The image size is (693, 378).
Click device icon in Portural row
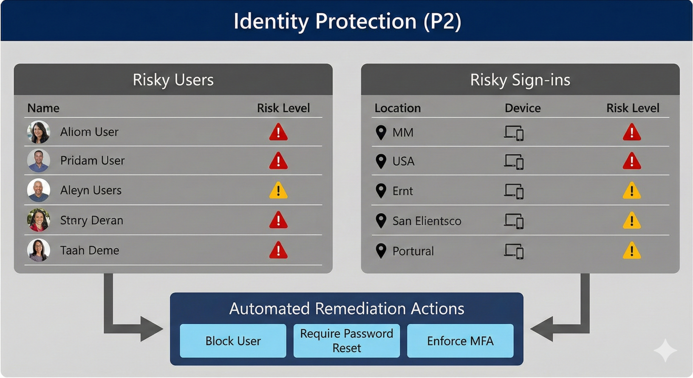(514, 251)
